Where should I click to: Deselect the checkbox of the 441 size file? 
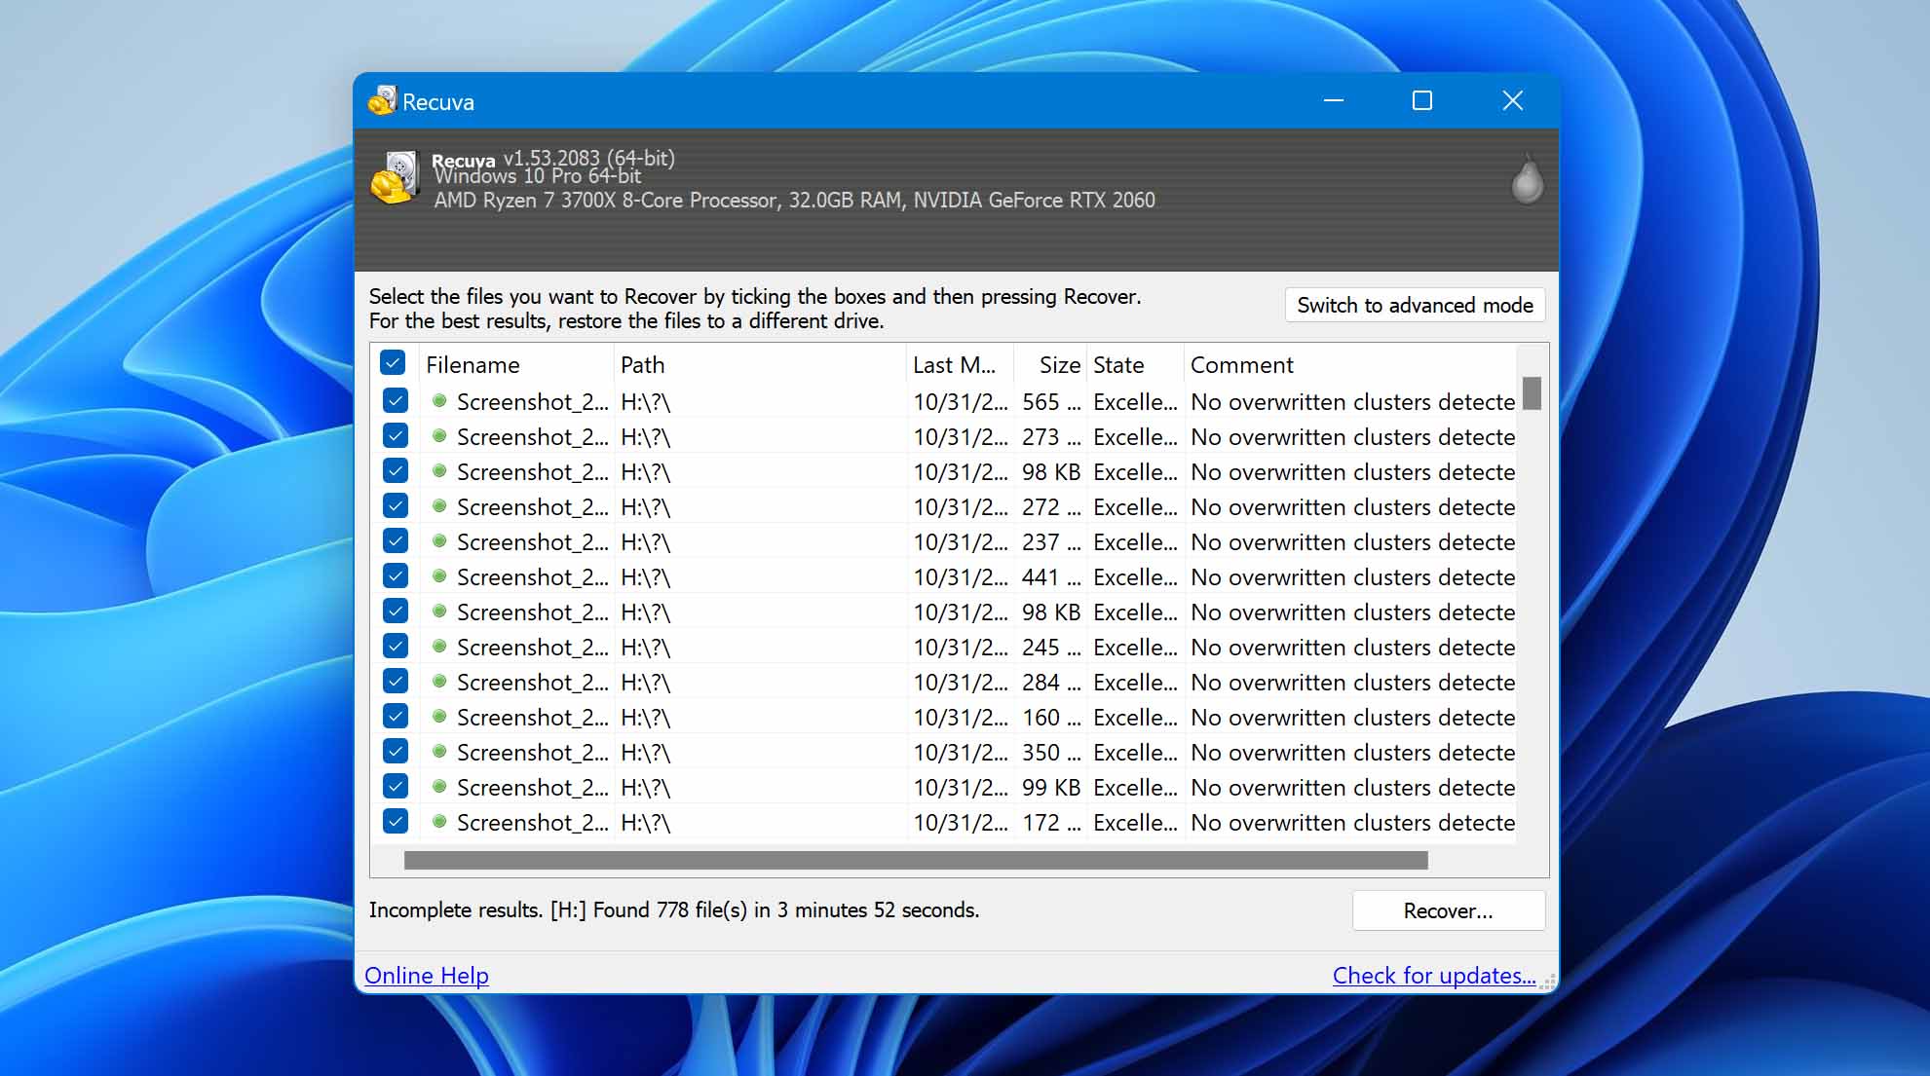pyautogui.click(x=395, y=575)
